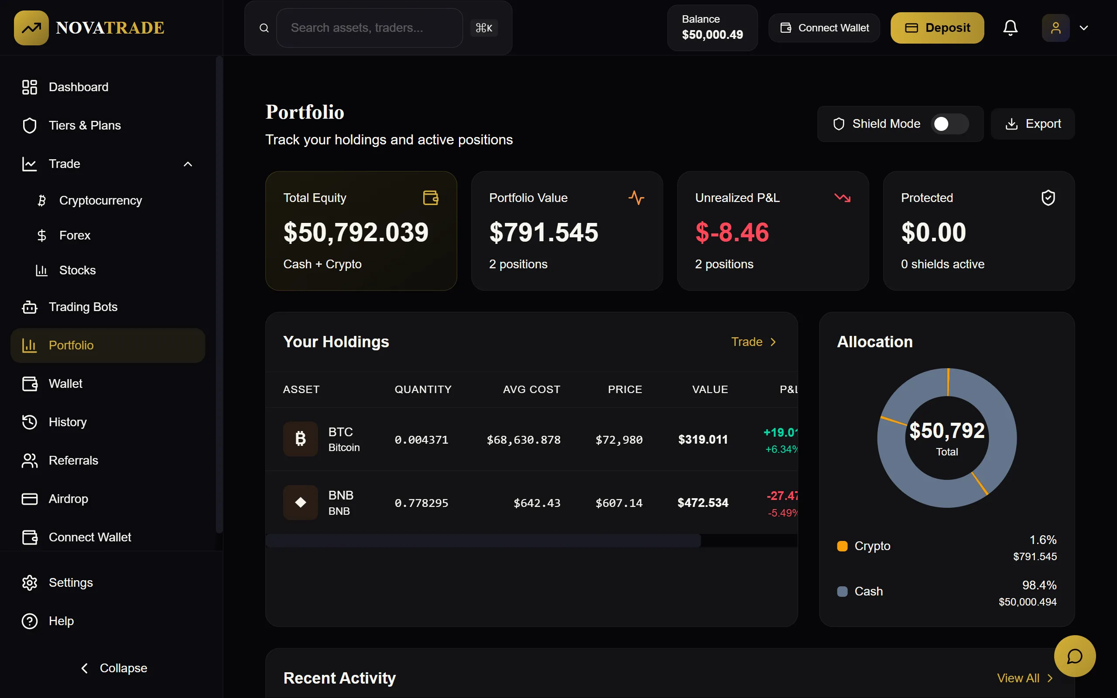This screenshot has width=1117, height=698.
Task: Click the Tiers & Plans shield icon
Action: click(30, 125)
